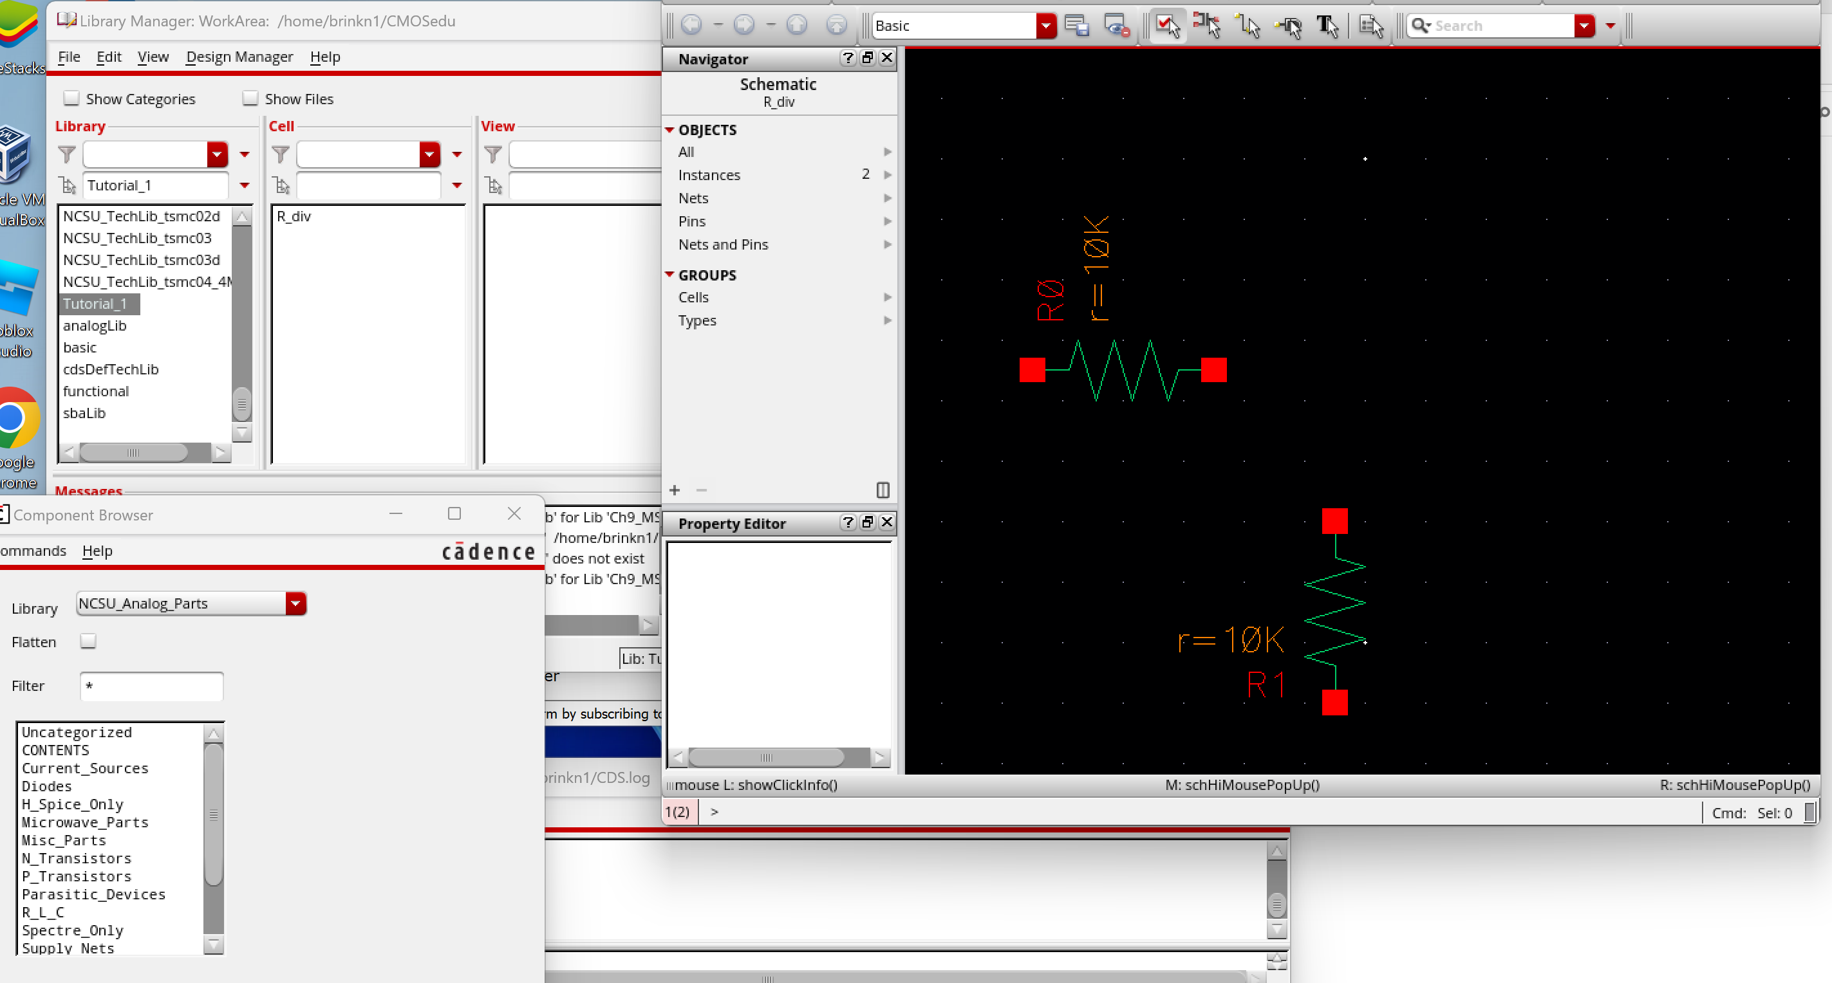Select R_L_C category in Component Browser

42,912
